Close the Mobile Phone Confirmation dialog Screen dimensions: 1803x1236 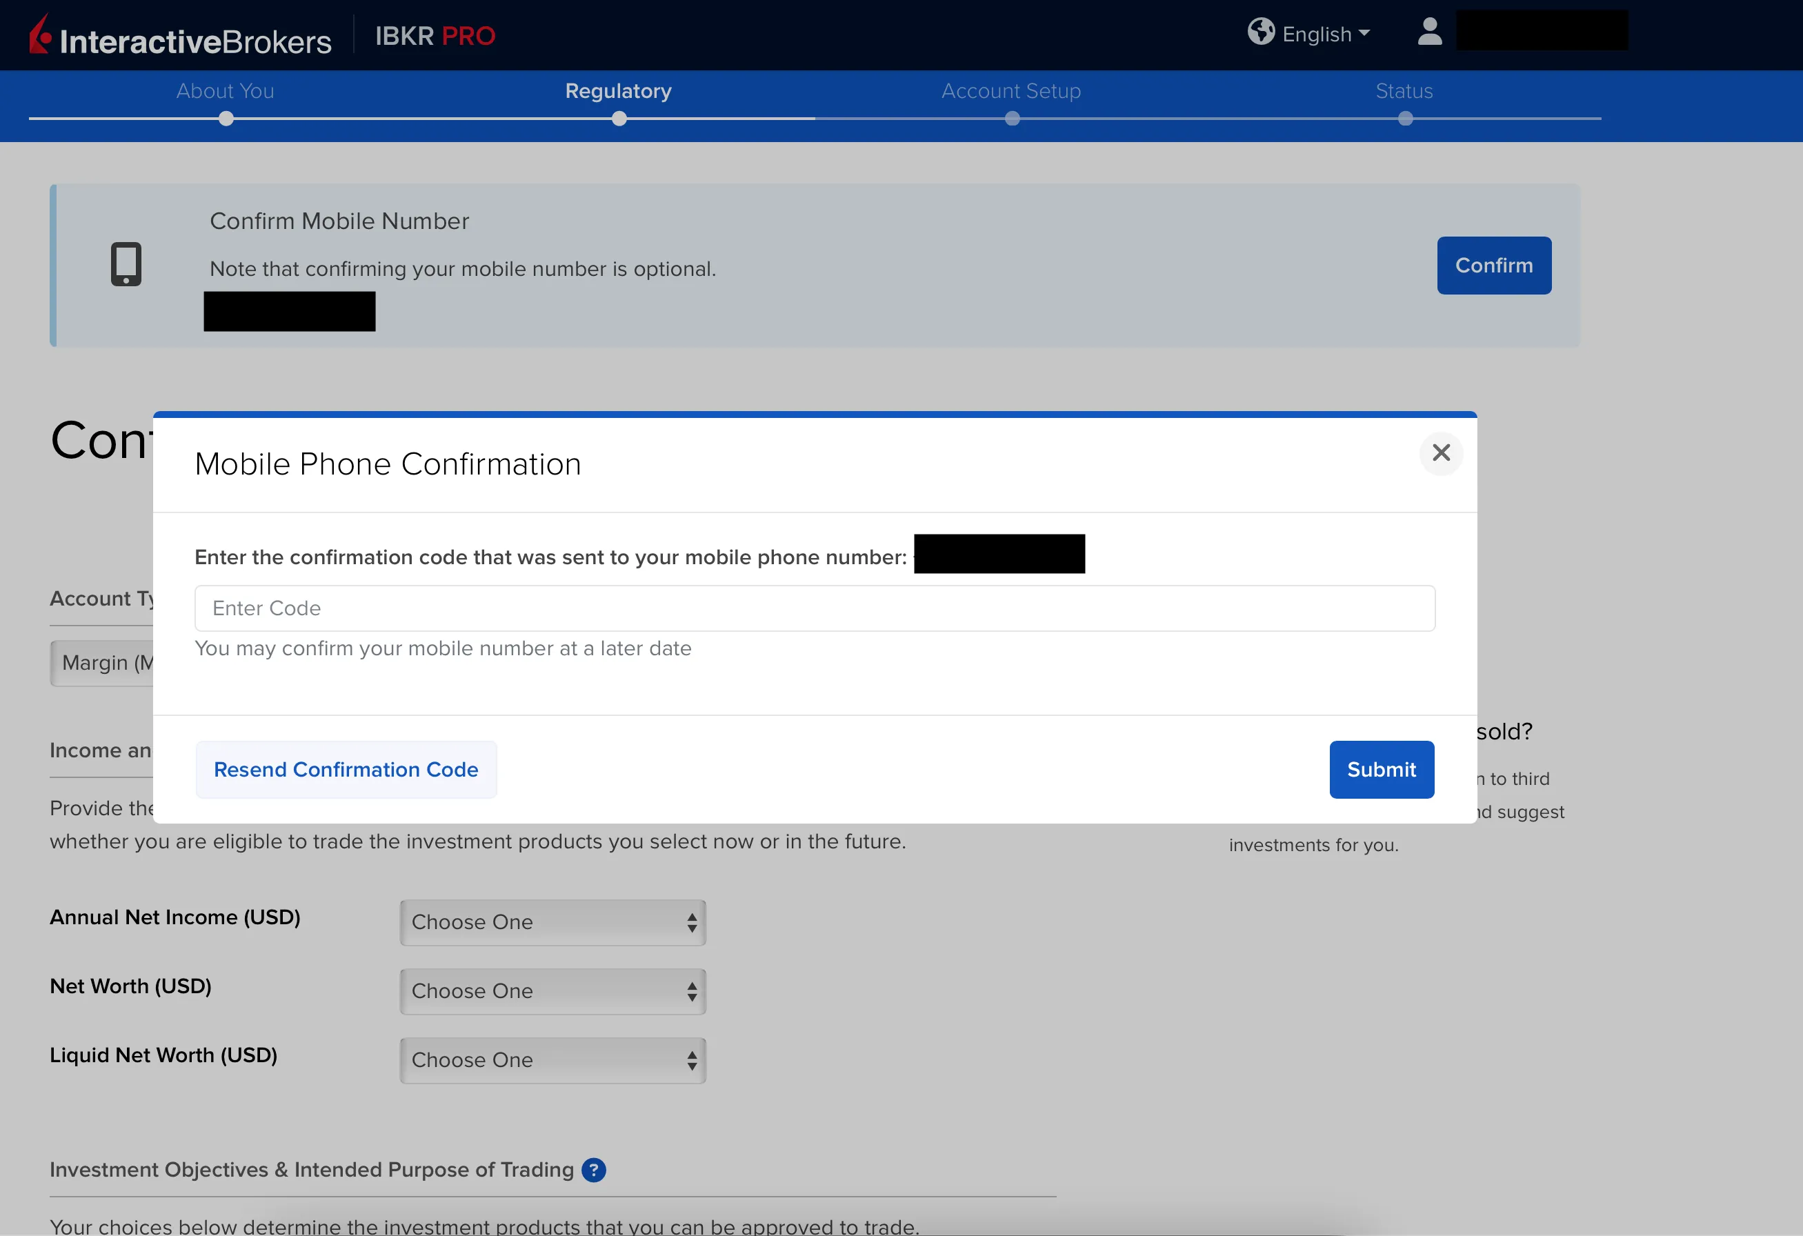(x=1442, y=453)
